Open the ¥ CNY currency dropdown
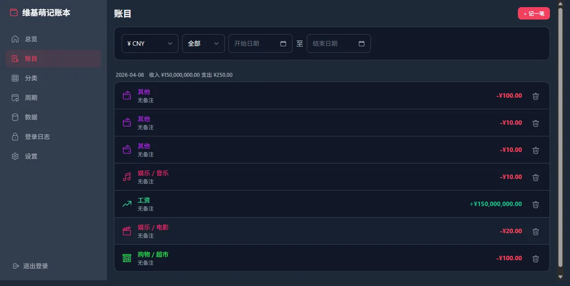570x286 pixels. (x=150, y=44)
